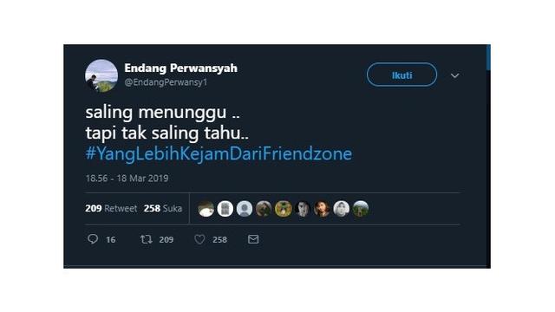Expand the tweet options chevron menu
Viewport: 555px width, 312px height.
pos(454,75)
